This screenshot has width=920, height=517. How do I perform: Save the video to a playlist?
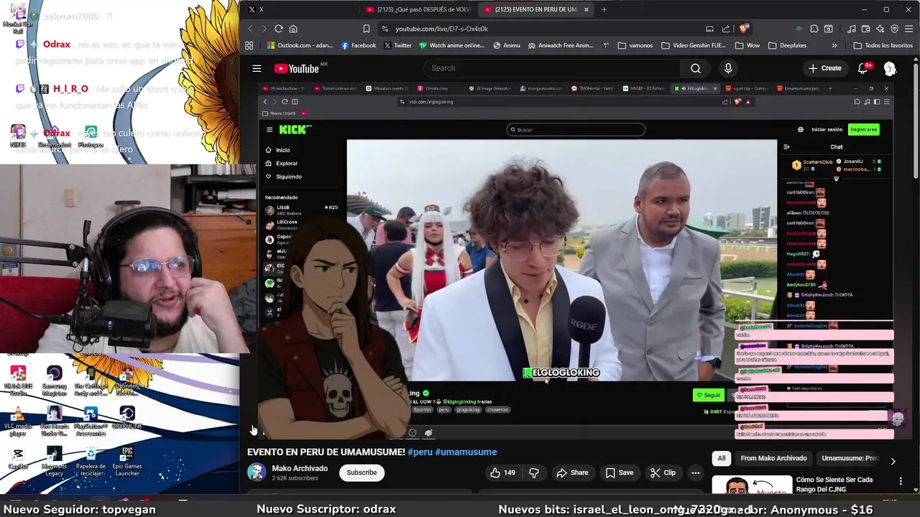tap(619, 472)
